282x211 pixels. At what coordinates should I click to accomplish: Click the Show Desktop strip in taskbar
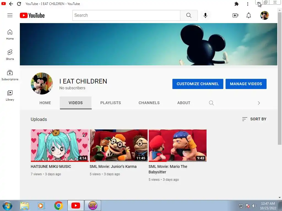point(280,206)
